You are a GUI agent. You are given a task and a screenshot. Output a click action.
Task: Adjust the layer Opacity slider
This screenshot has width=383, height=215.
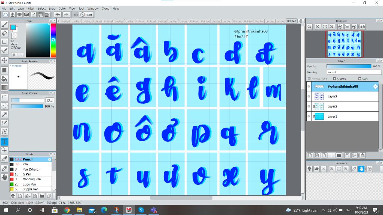(349, 66)
